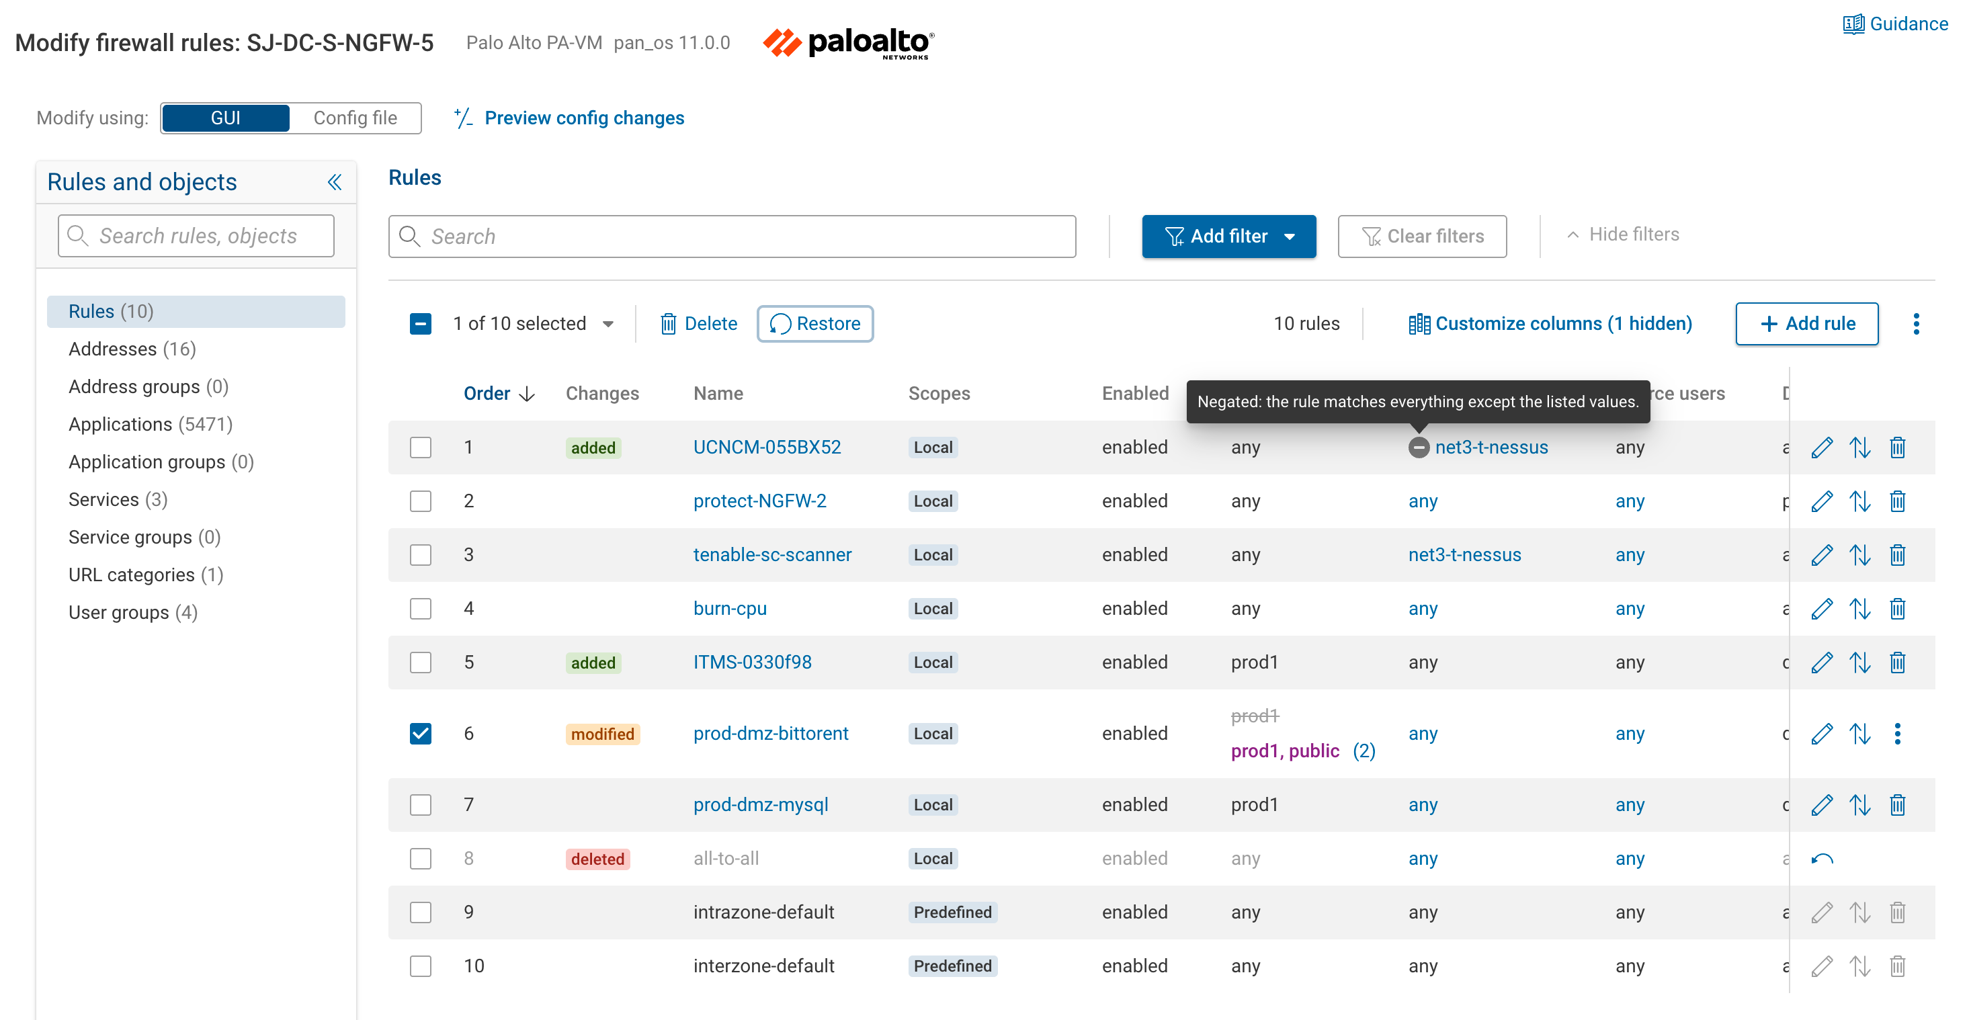
Task: Expand the '1 of 10 selected' dropdown arrow
Action: point(608,324)
